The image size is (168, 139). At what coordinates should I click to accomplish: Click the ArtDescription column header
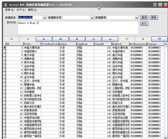pyautogui.click(x=138, y=44)
